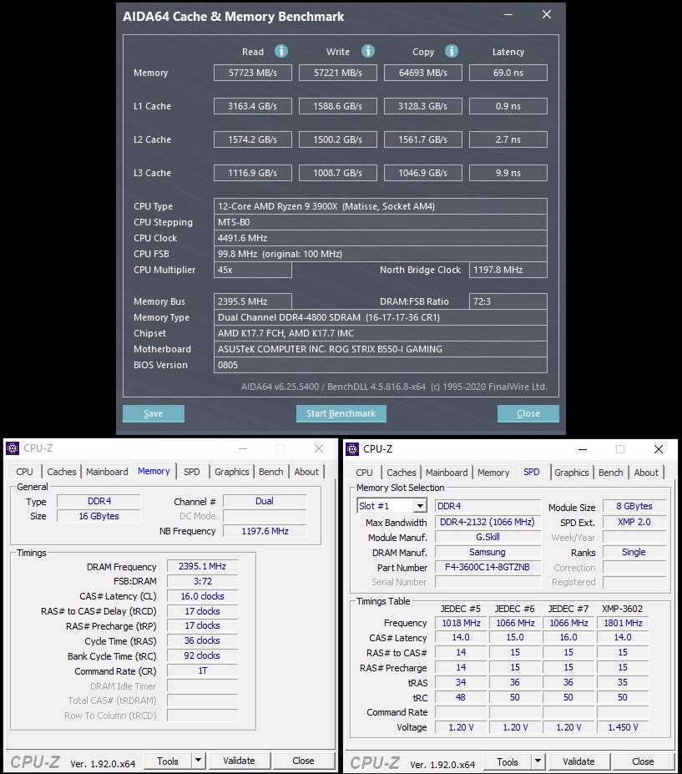Screen dimensions: 682x774
Task: Click Tools button in the CPU-Z SPD window
Action: click(x=508, y=761)
